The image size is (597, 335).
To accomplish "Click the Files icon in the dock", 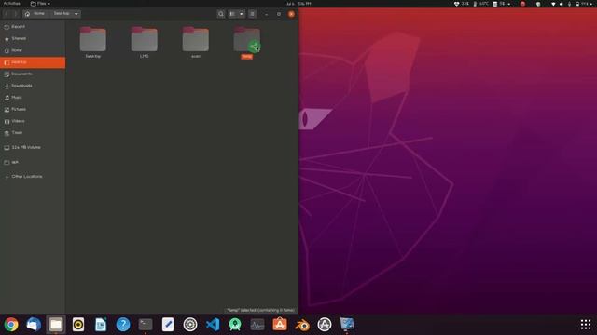I will click(x=56, y=325).
